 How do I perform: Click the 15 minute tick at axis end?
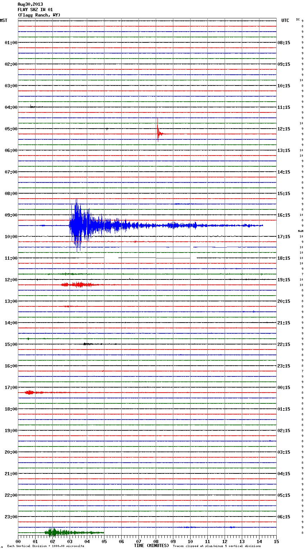276,541
